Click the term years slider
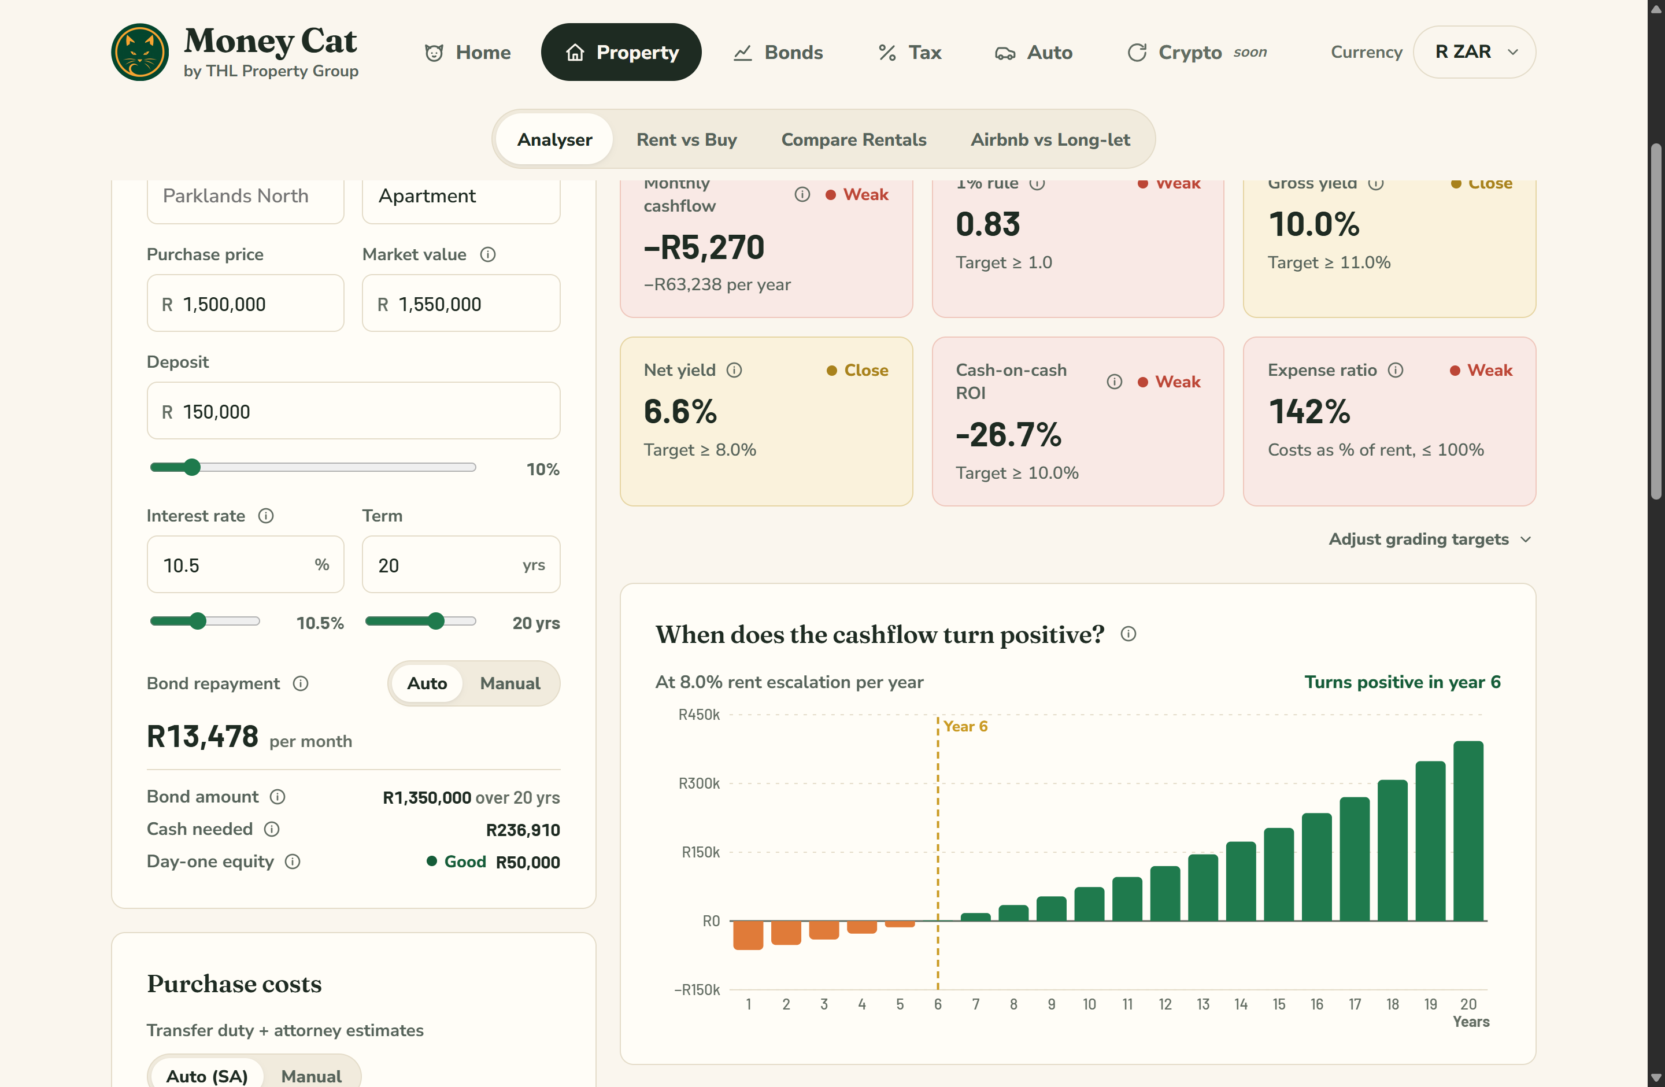Viewport: 1665px width, 1087px height. click(420, 621)
